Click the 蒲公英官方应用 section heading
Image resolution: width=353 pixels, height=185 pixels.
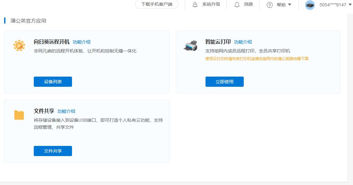click(x=28, y=21)
